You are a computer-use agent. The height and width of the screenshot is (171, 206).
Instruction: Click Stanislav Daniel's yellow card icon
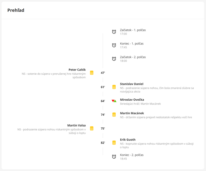pyautogui.click(x=114, y=87)
